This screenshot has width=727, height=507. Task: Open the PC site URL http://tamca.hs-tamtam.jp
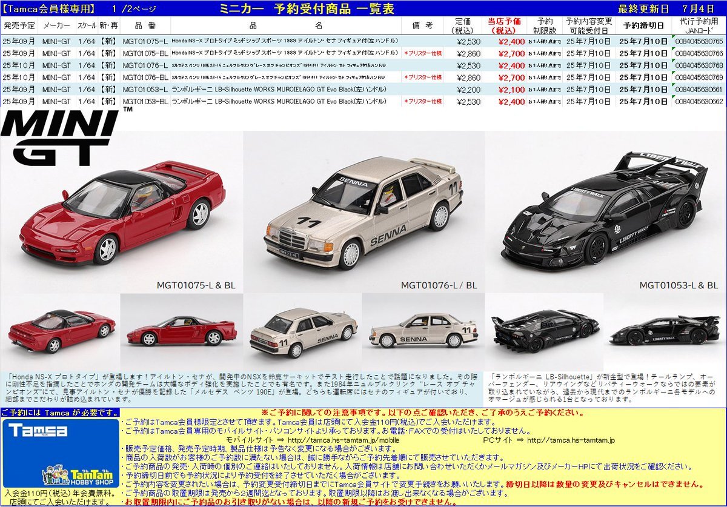[x=571, y=440]
